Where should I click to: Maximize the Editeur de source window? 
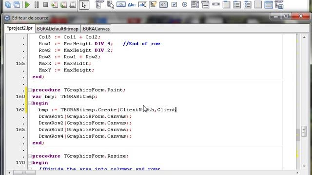pyautogui.click(x=286, y=16)
